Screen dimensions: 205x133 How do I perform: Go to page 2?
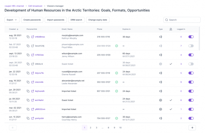coord(90,128)
